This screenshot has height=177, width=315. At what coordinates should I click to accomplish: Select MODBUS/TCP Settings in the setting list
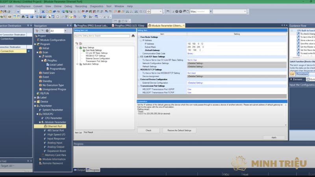tap(96, 55)
